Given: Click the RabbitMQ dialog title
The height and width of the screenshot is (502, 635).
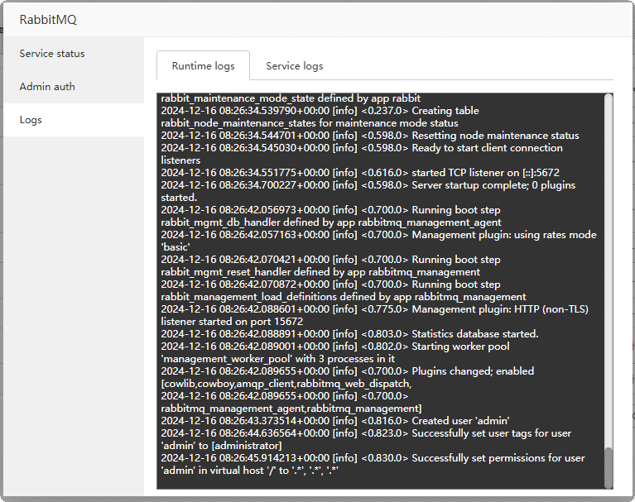Looking at the screenshot, I should 48,19.
